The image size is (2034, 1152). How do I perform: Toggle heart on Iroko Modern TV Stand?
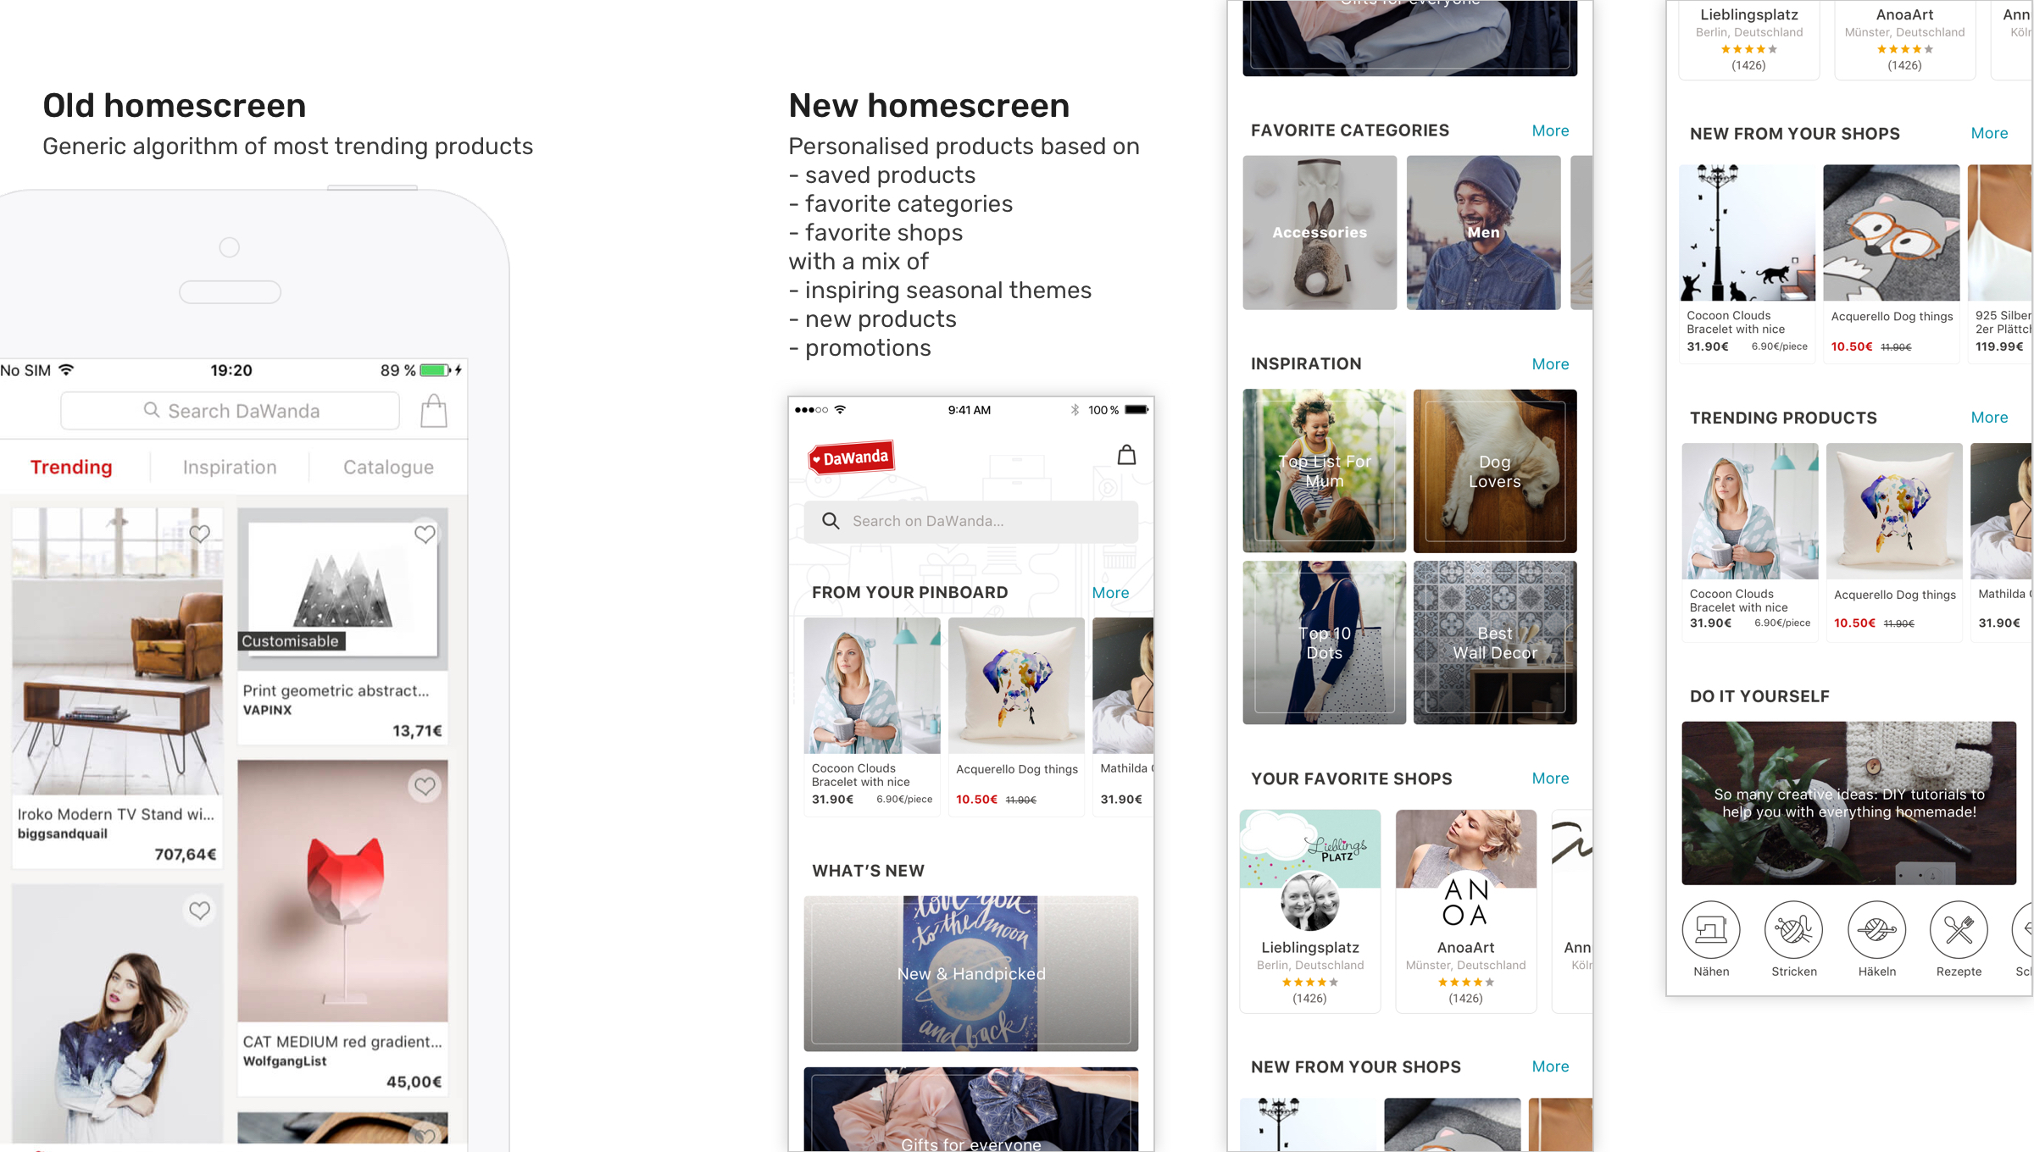199,534
